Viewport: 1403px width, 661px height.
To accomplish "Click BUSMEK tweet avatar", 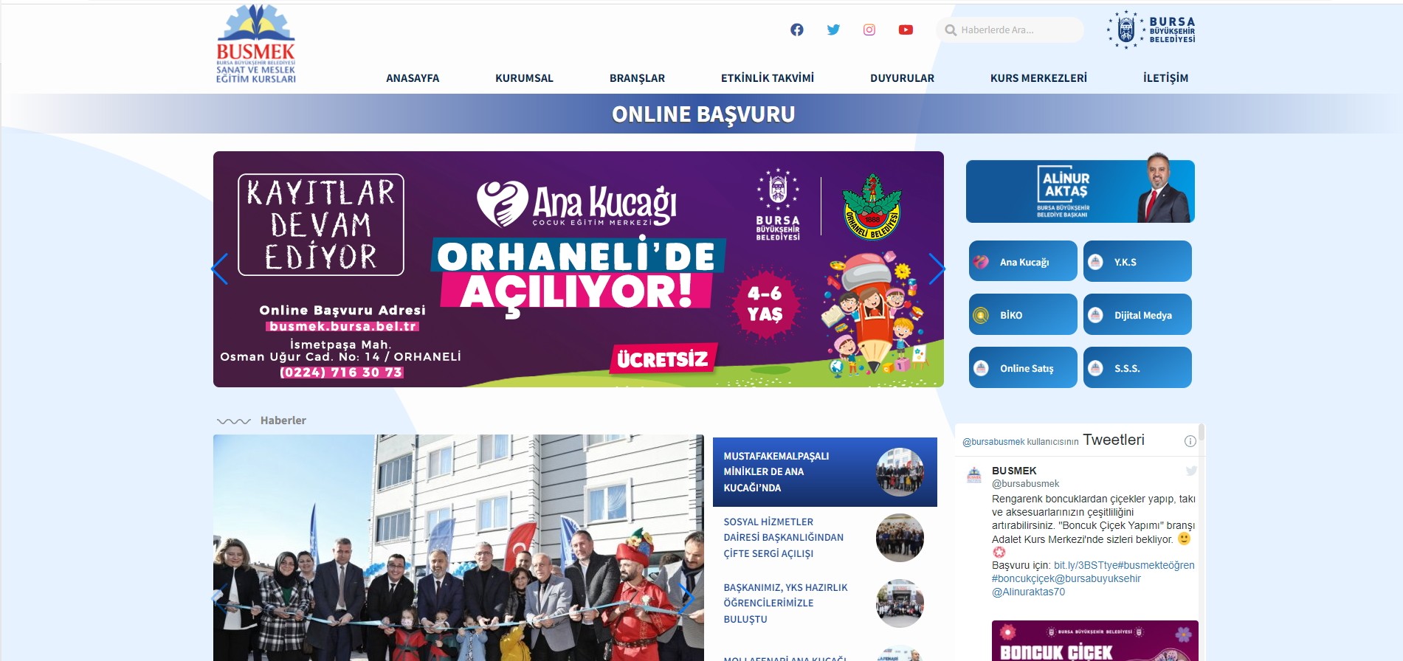I will (974, 474).
